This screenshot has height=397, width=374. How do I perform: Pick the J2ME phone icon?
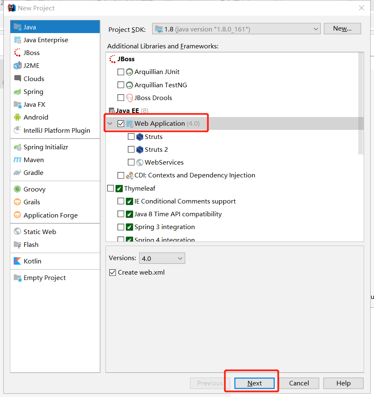coord(17,66)
